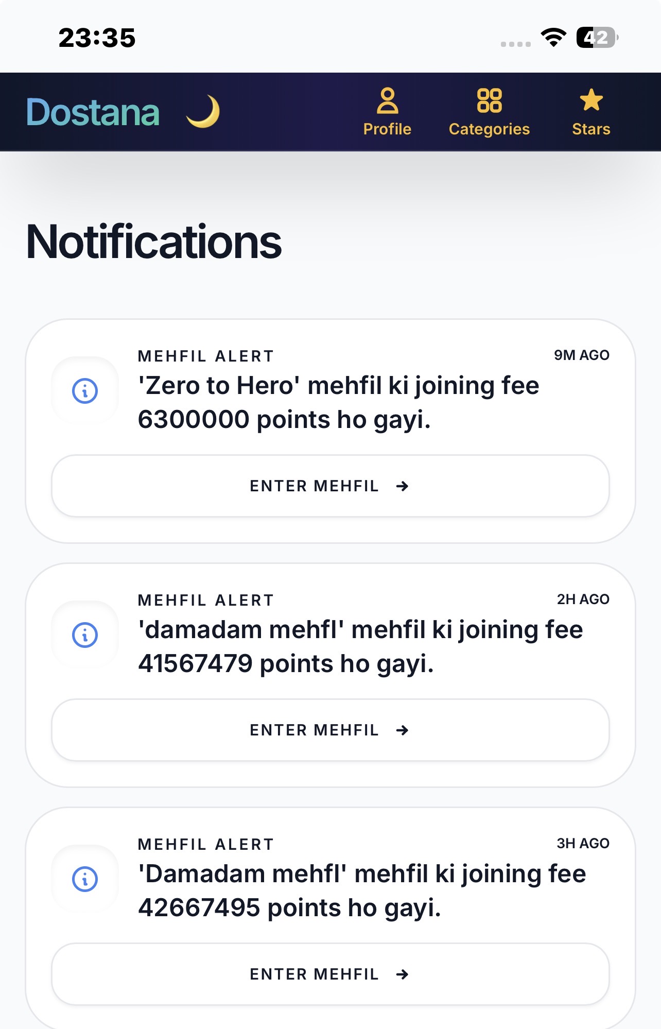
Task: Click the Dostana logo
Action: coord(93,112)
